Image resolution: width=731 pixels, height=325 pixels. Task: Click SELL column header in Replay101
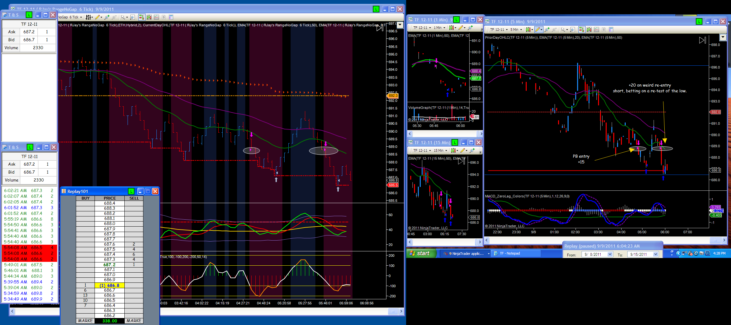(x=134, y=198)
